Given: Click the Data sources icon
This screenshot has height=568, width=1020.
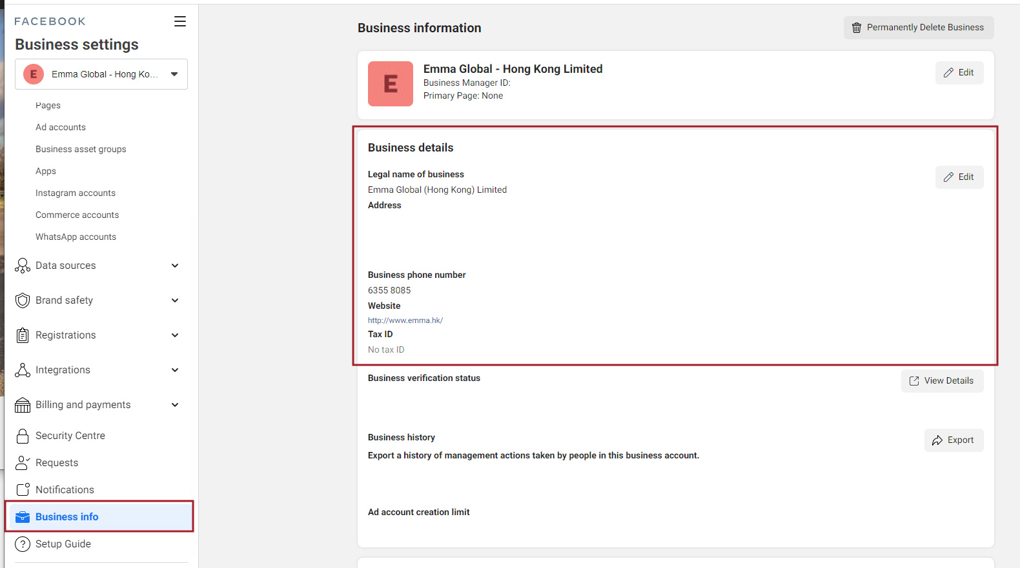Looking at the screenshot, I should [x=23, y=266].
